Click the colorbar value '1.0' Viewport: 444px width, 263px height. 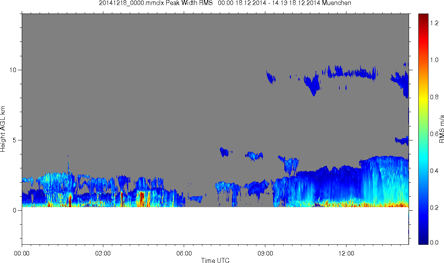(x=434, y=60)
